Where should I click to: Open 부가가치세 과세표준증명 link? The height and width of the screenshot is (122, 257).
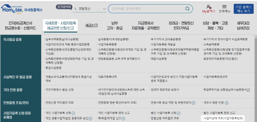click(166, 39)
